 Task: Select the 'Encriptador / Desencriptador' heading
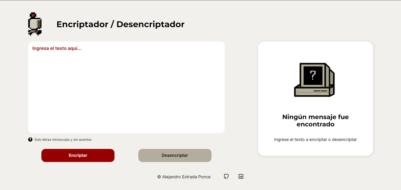point(120,24)
